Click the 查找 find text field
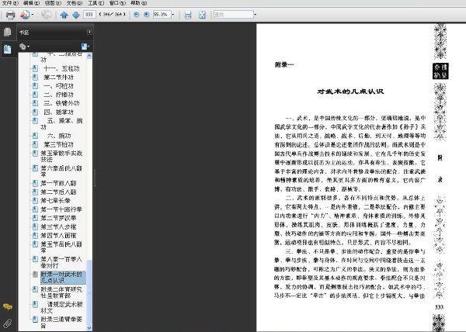This screenshot has height=332, width=466. [233, 14]
